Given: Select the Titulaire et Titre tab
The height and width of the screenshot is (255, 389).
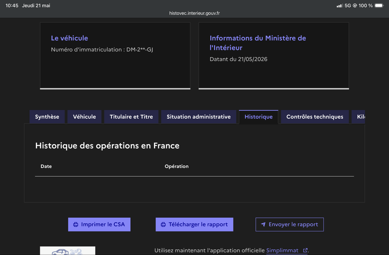Looking at the screenshot, I should [x=131, y=117].
